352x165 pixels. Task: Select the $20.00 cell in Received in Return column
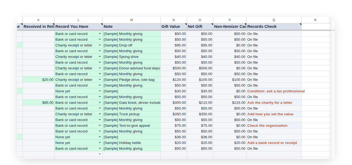(38, 80)
